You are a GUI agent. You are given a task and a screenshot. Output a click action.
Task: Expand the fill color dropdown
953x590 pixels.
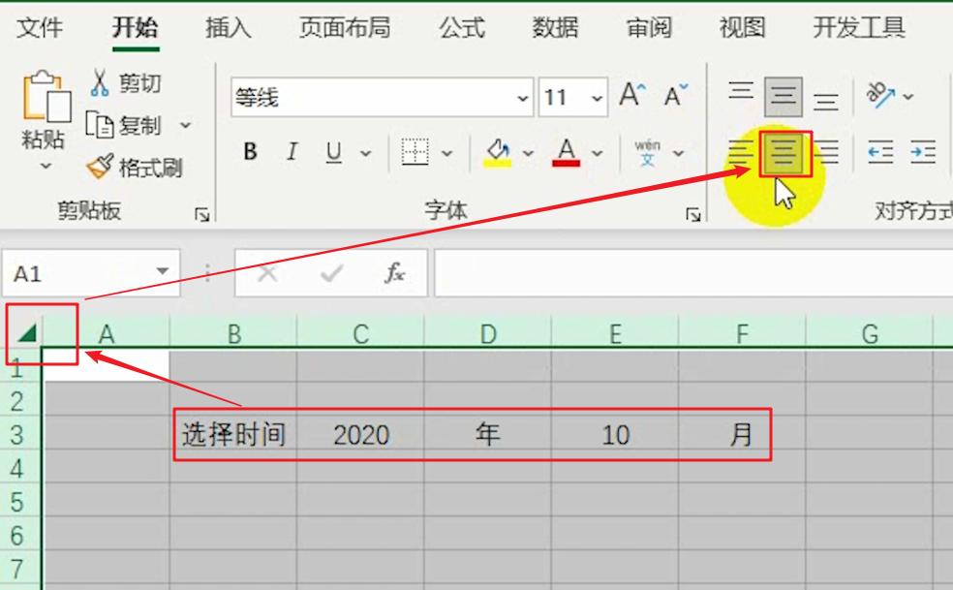(x=526, y=153)
